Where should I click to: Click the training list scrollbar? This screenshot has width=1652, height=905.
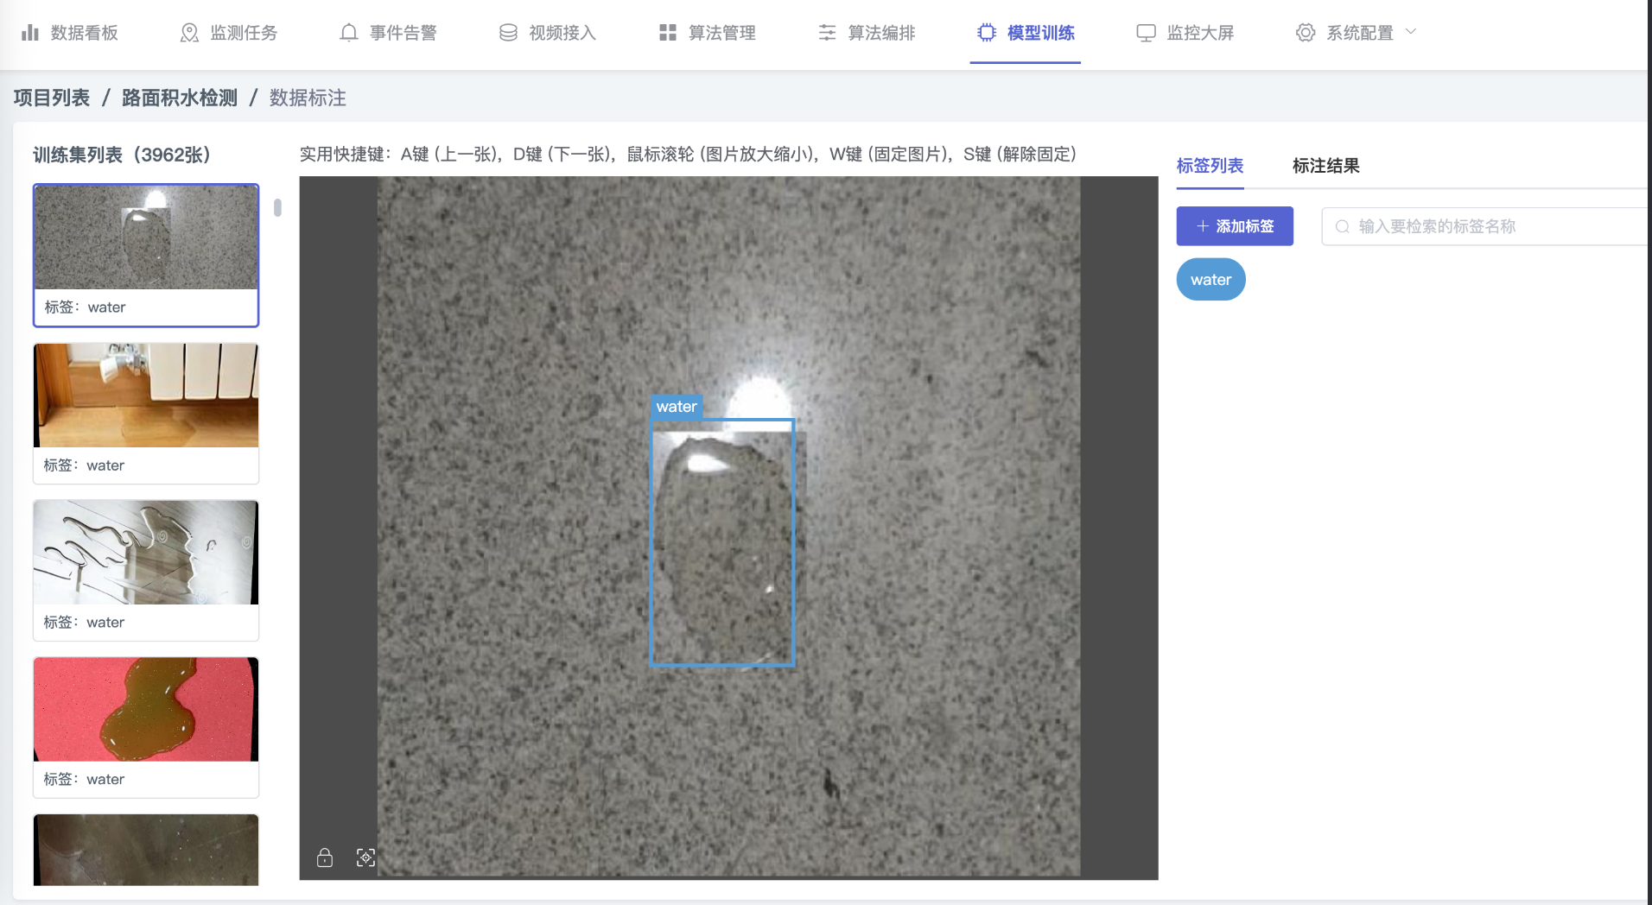point(277,207)
